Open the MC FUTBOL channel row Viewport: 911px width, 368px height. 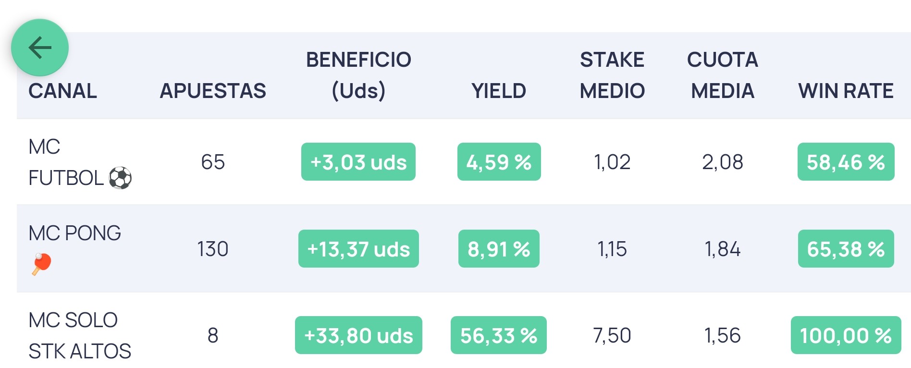point(464,162)
